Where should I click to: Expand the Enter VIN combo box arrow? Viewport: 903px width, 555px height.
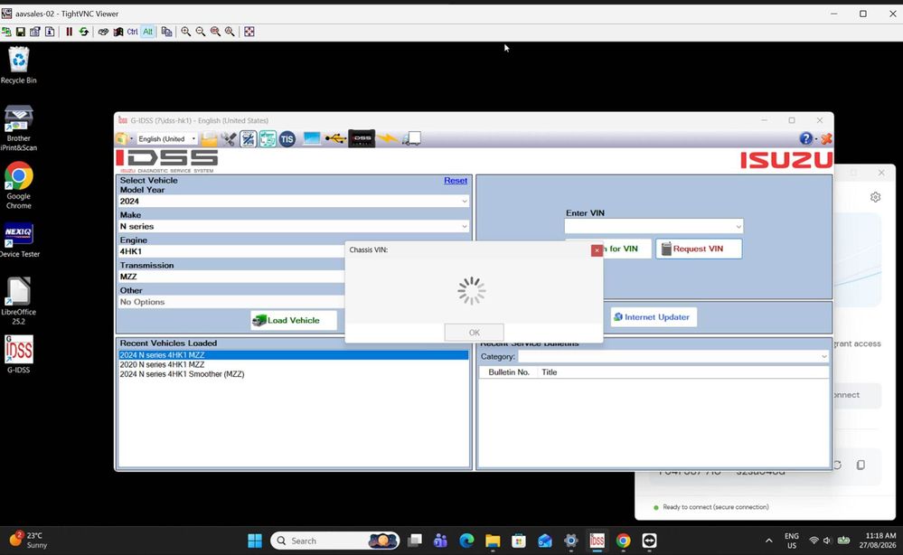tap(738, 226)
